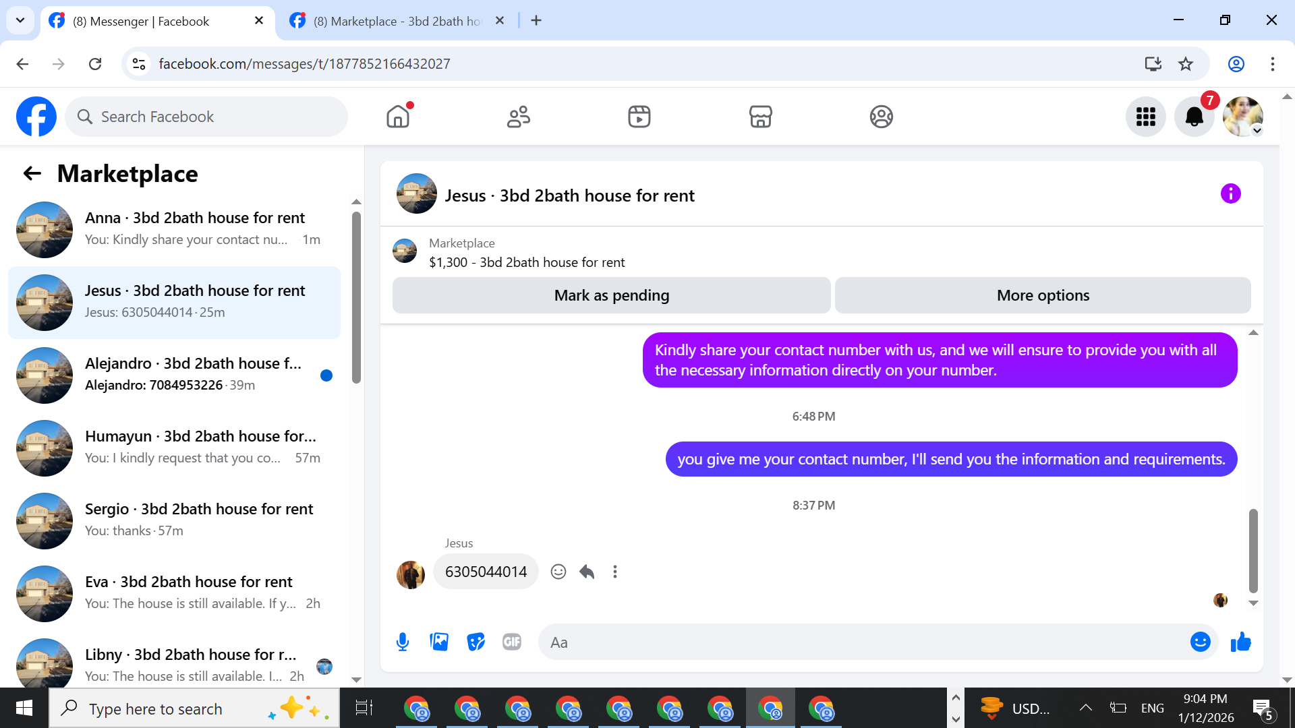Click the More options button
This screenshot has width=1295, height=728.
(1042, 295)
